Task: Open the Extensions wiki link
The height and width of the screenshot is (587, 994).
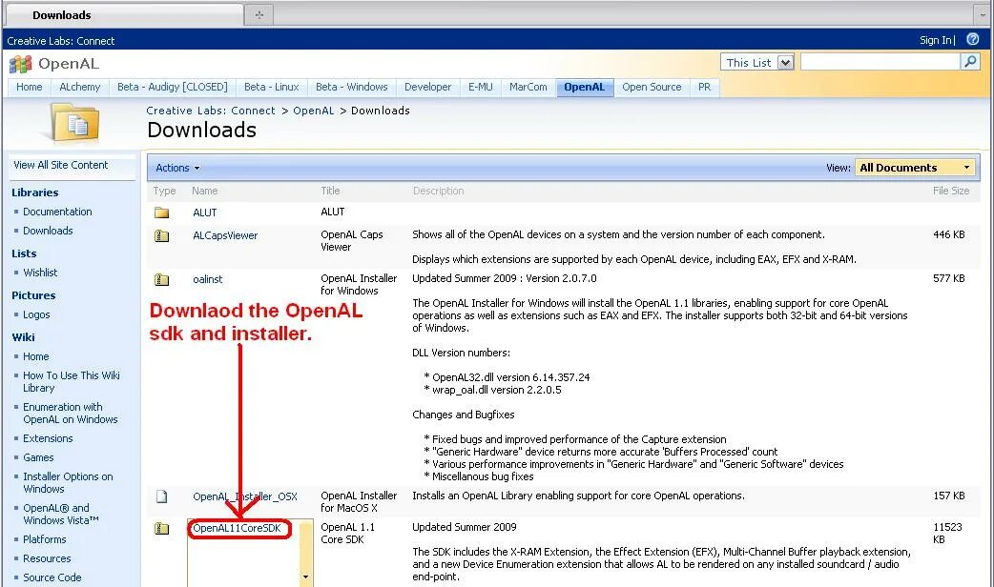Action: [x=49, y=438]
